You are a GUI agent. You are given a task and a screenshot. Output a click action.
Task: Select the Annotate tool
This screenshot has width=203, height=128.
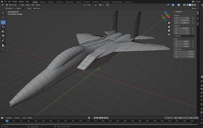pyautogui.click(x=3, y=41)
